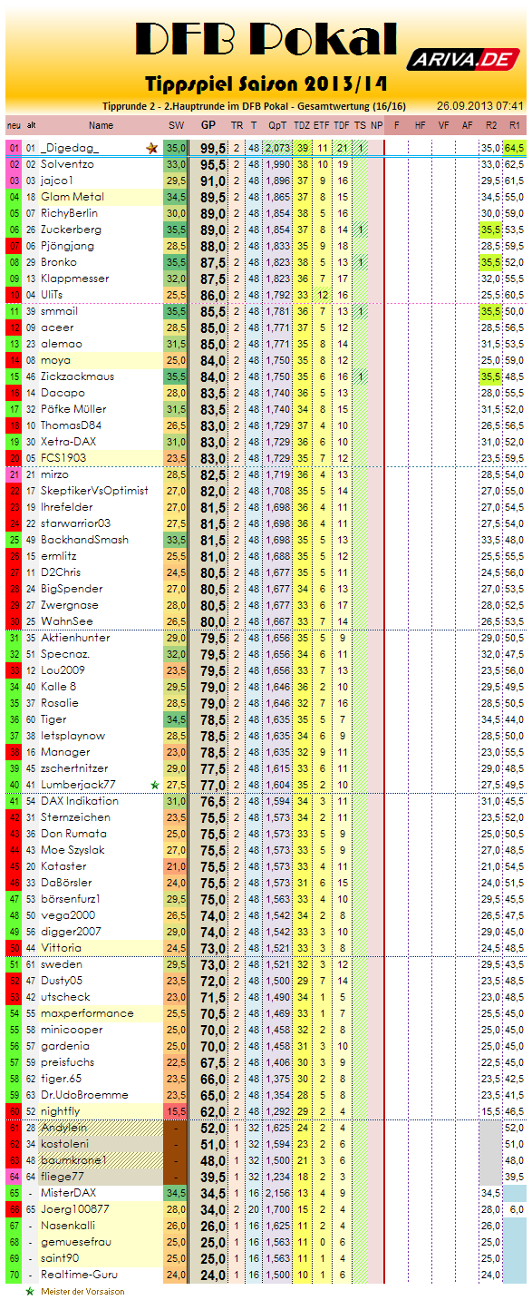The image size is (532, 1300).
Task: Click player name Andylein
Action: 64,1128
